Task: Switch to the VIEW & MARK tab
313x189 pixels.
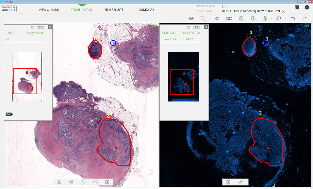Action: (x=49, y=9)
